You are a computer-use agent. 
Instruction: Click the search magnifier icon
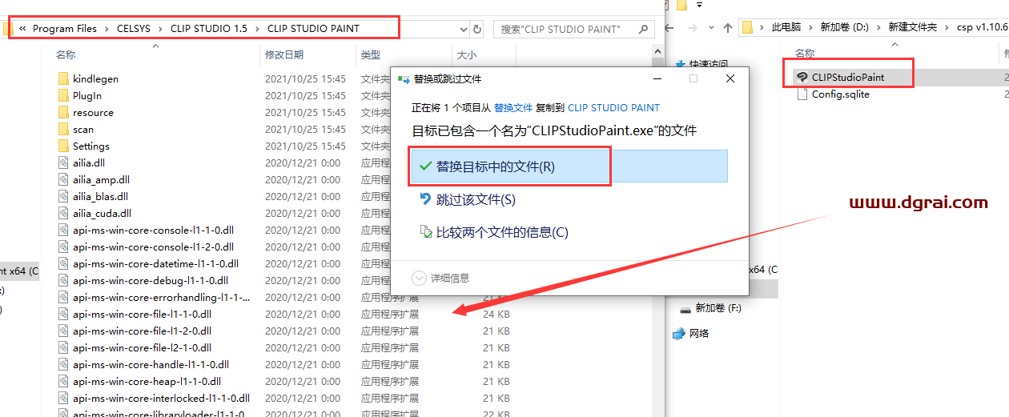click(643, 29)
